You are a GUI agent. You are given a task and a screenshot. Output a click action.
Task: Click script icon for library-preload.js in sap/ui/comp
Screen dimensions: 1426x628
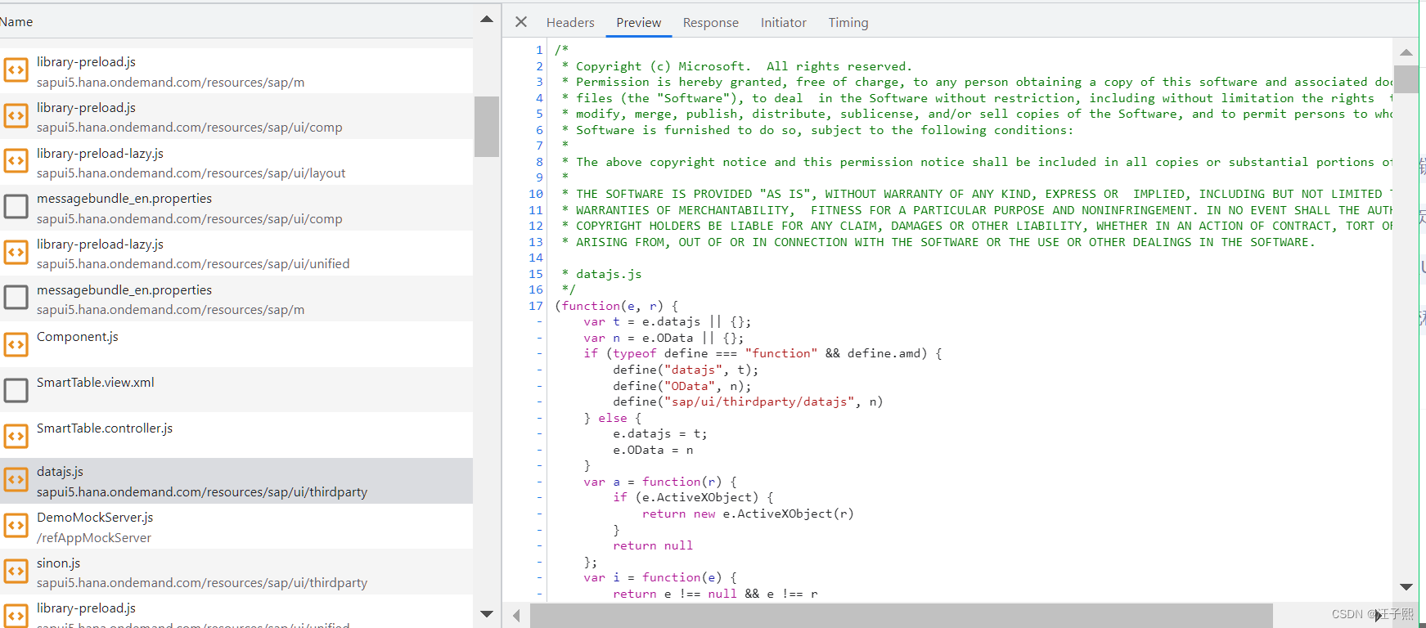(16, 116)
